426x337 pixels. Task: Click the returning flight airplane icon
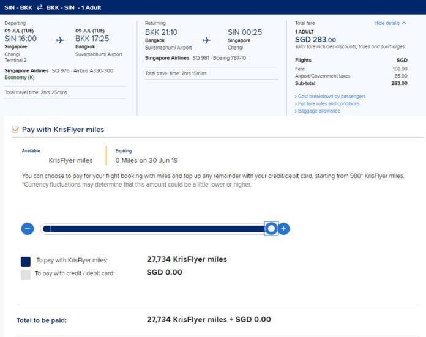coord(207,40)
